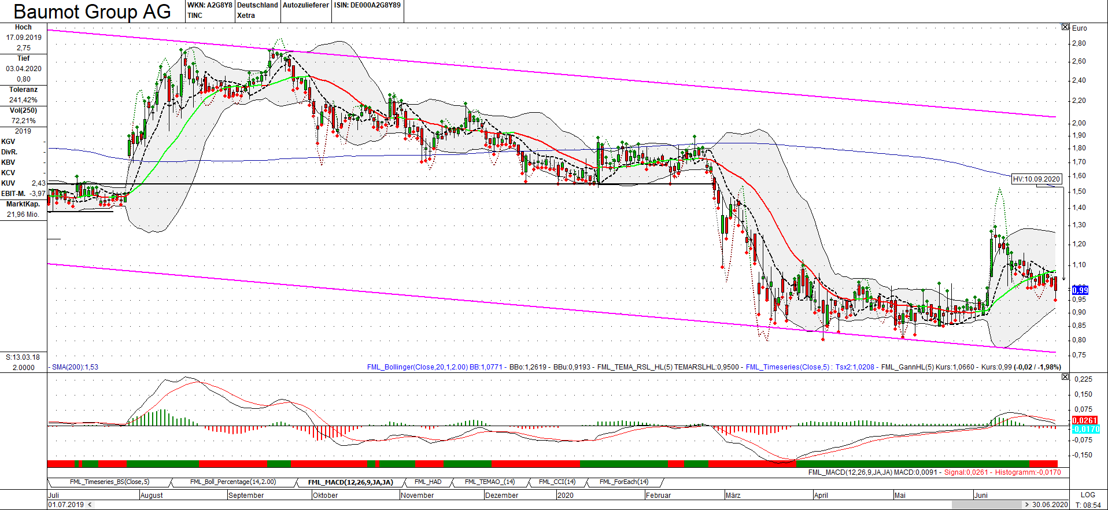The height and width of the screenshot is (510, 1108).
Task: Click the scroll-right arrow beside 30.06.2020
Action: point(1027,505)
